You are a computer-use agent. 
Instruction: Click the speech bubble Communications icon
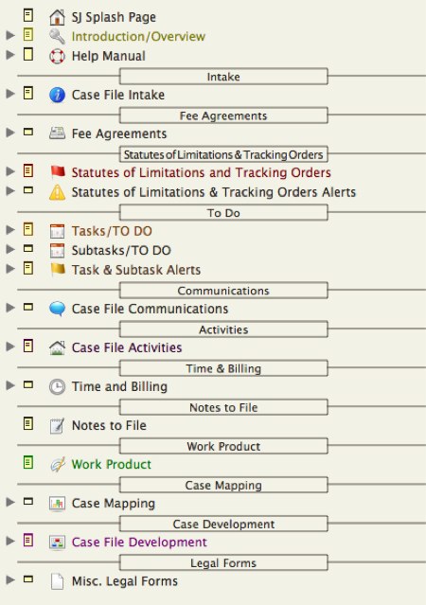pyautogui.click(x=57, y=309)
